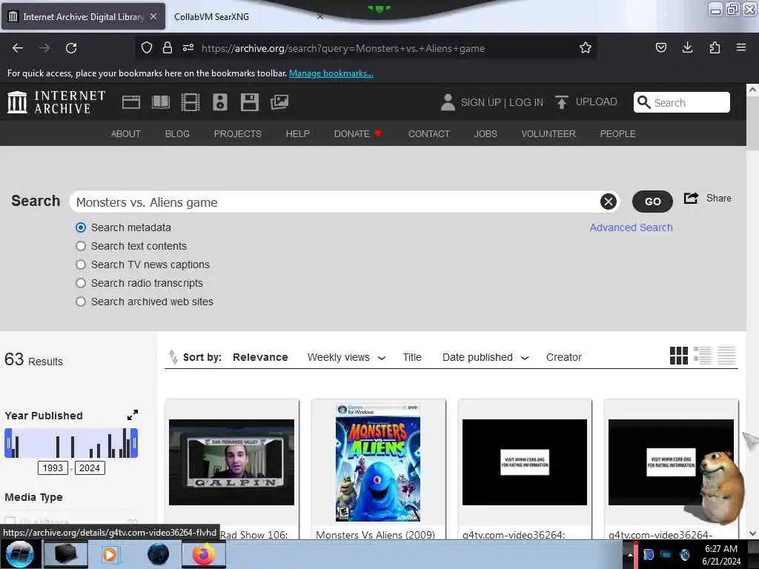Open the ABOUT menu item
Screen dimensions: 759x569
point(126,133)
